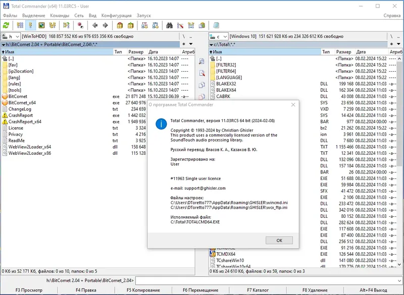Go back with the left arrow icon
The image size is (404, 295).
(x=95, y=25)
